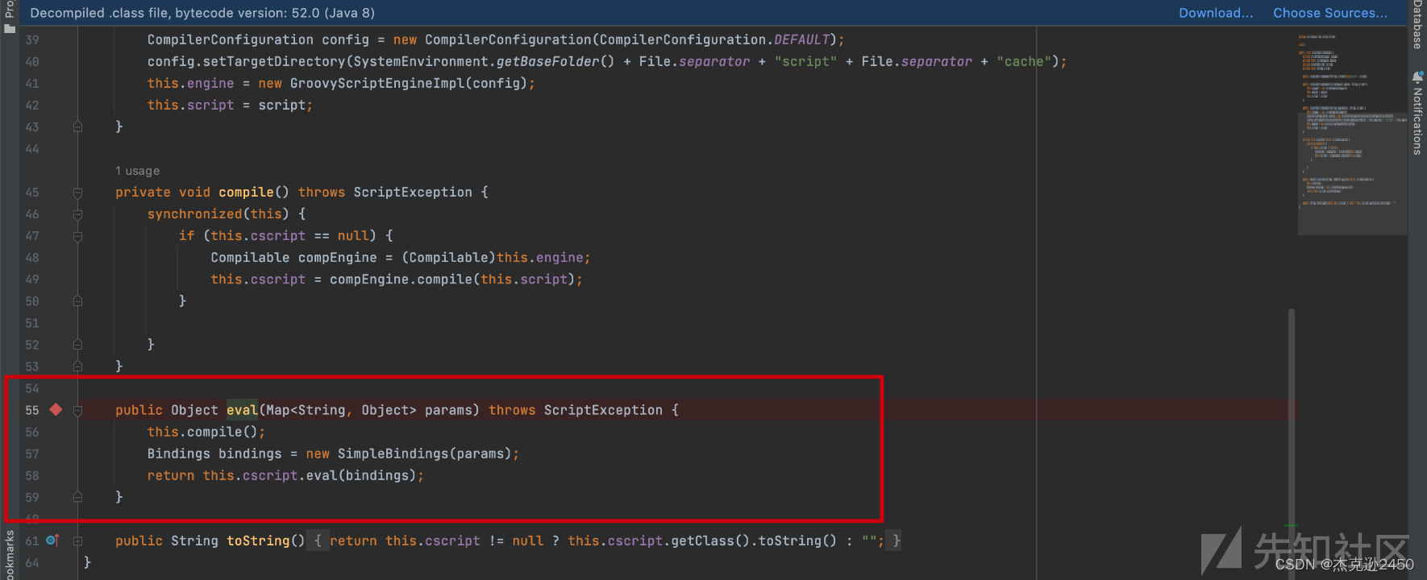Collapse the eval method at line 55
The height and width of the screenshot is (580, 1427).
click(77, 410)
